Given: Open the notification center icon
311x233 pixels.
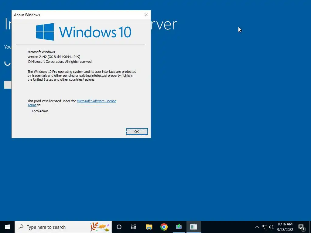Looking at the screenshot, I should coord(301,227).
